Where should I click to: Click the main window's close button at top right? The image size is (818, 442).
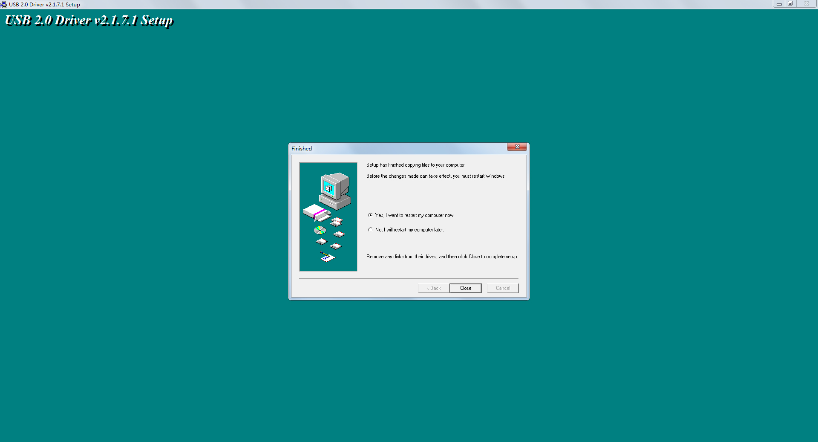point(806,4)
